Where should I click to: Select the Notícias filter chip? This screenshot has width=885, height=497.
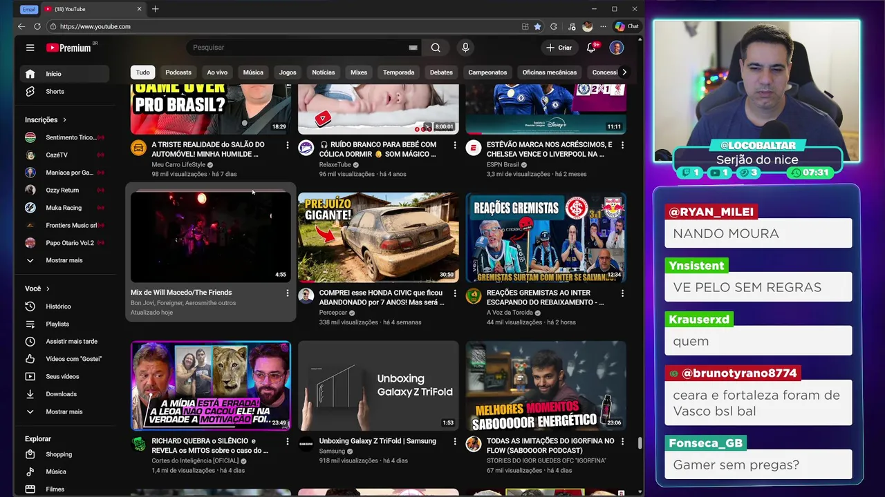[x=323, y=72]
